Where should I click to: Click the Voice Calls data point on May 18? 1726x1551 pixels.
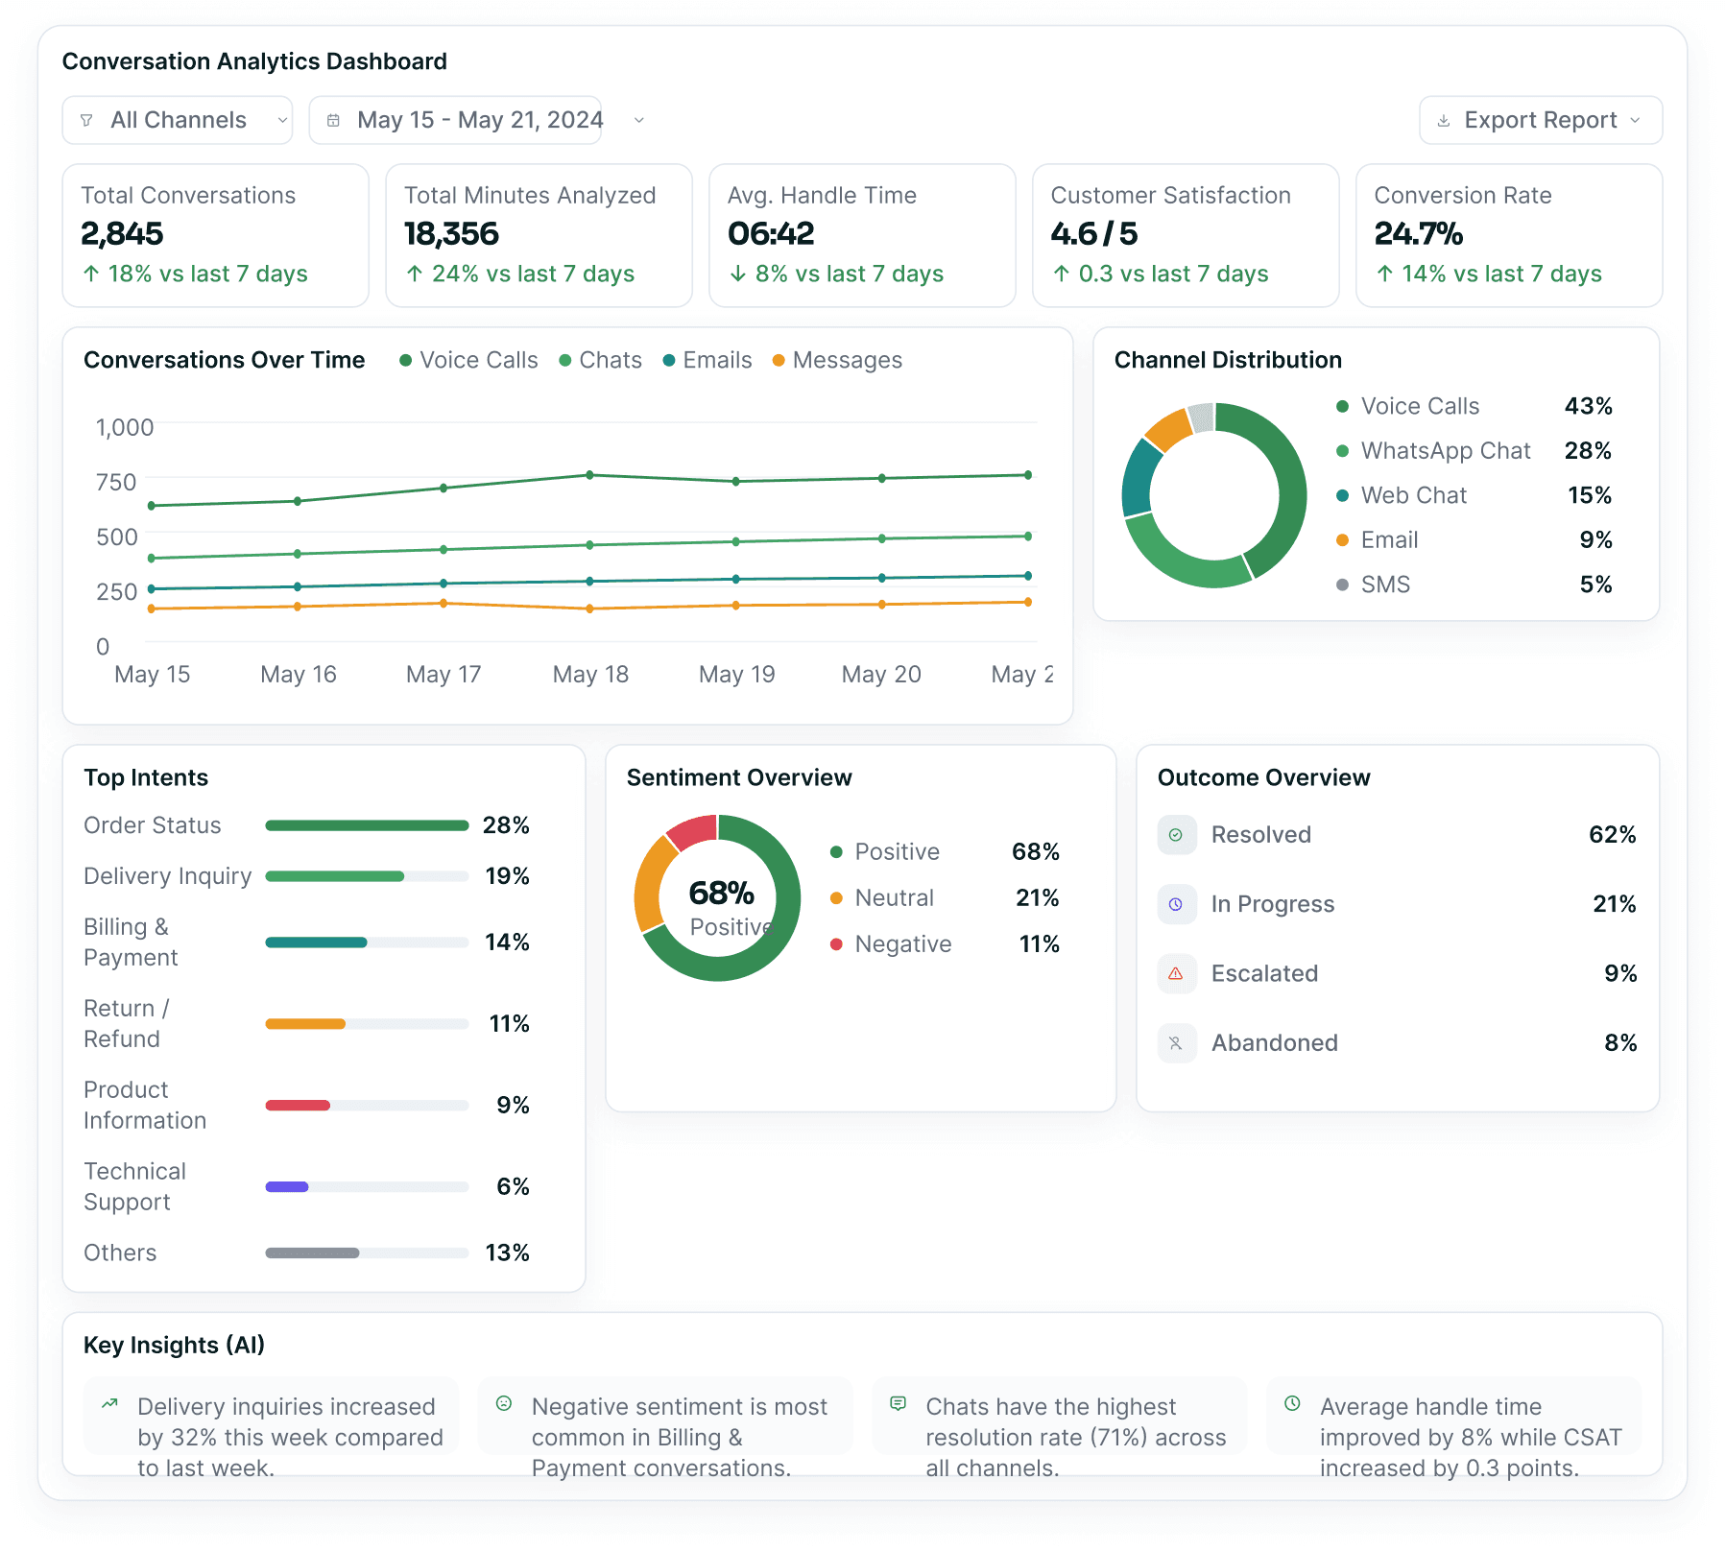coord(589,475)
